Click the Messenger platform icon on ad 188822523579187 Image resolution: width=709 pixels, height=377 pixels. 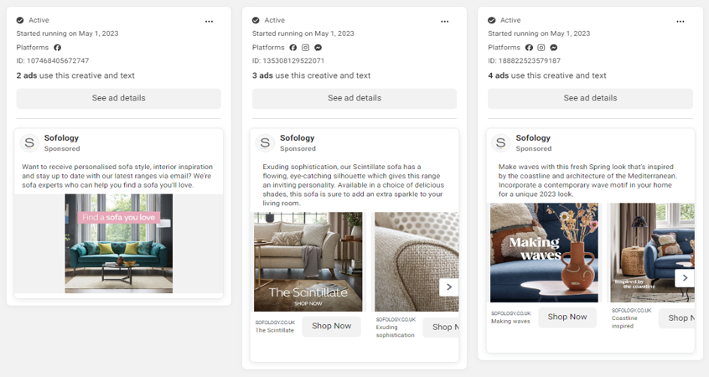[x=554, y=48]
